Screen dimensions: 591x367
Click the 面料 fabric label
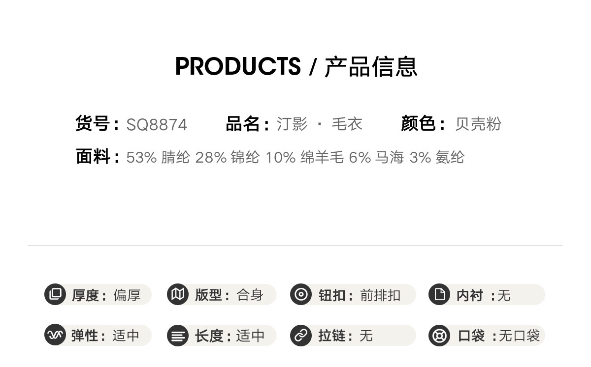coord(97,157)
